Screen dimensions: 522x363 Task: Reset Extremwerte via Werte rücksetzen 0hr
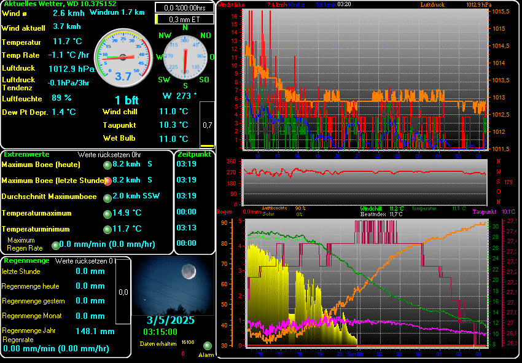click(x=109, y=155)
